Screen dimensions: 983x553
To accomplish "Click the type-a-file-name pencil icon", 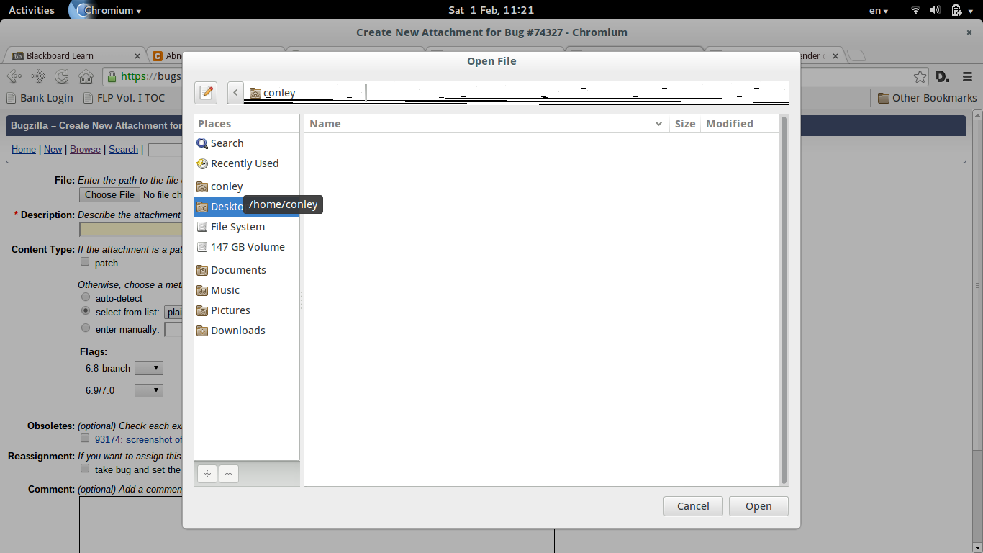I will tap(206, 92).
